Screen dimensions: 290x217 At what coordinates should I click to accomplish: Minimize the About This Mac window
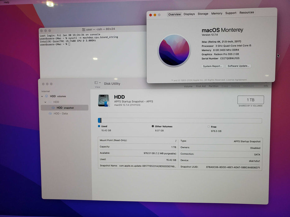(155, 15)
